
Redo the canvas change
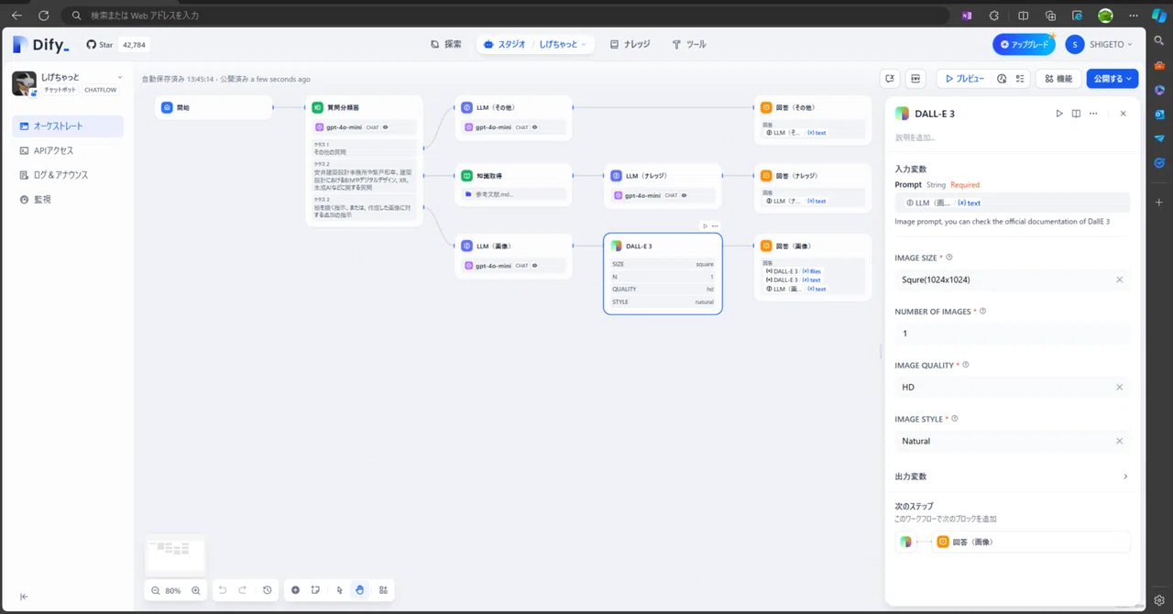pyautogui.click(x=243, y=590)
